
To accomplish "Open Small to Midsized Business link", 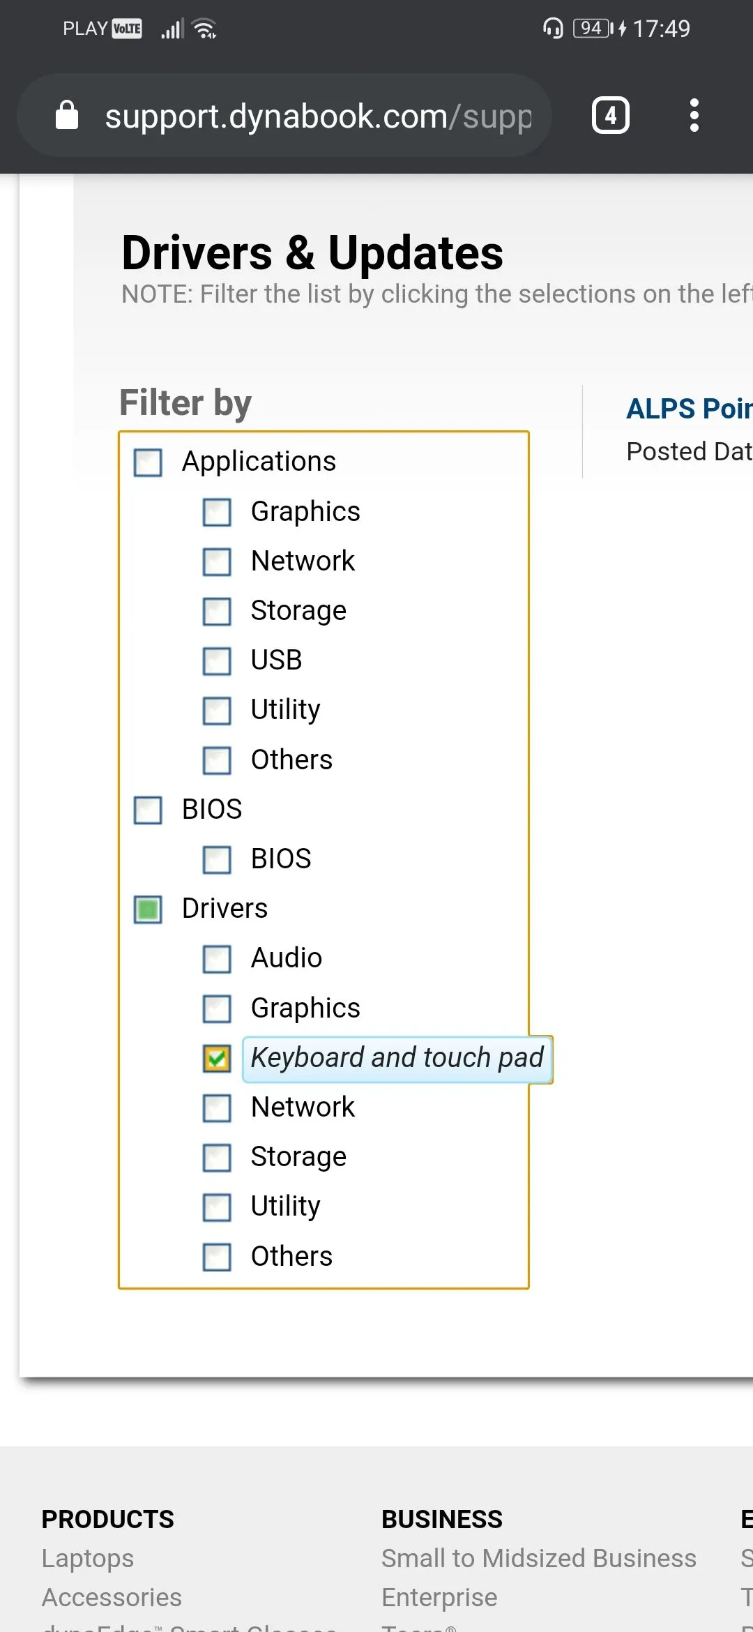I will pos(538,1558).
